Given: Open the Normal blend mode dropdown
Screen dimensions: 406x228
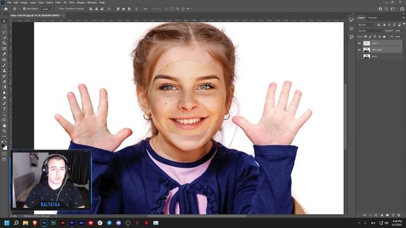Looking at the screenshot, I should [x=370, y=31].
